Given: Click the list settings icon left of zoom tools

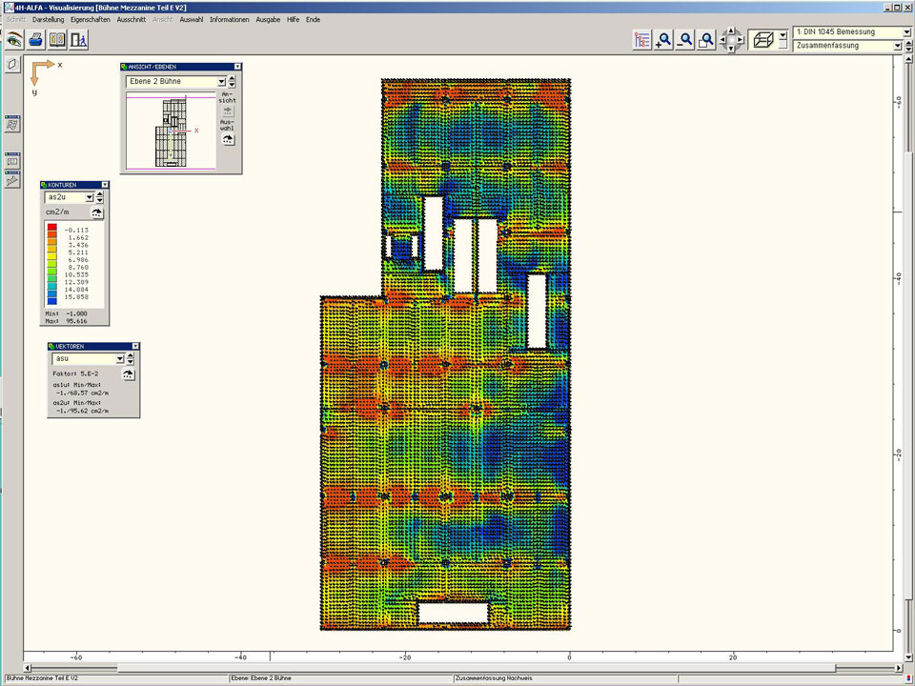Looking at the screenshot, I should 641,40.
